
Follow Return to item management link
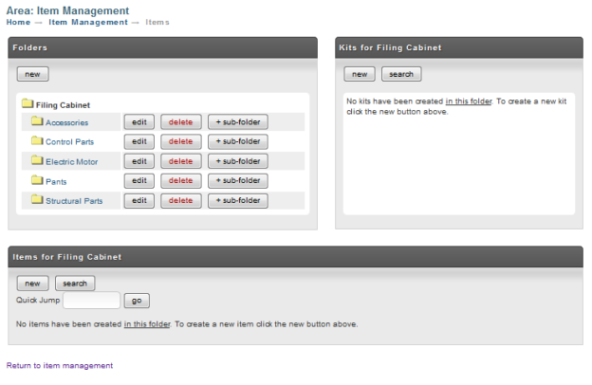click(60, 366)
